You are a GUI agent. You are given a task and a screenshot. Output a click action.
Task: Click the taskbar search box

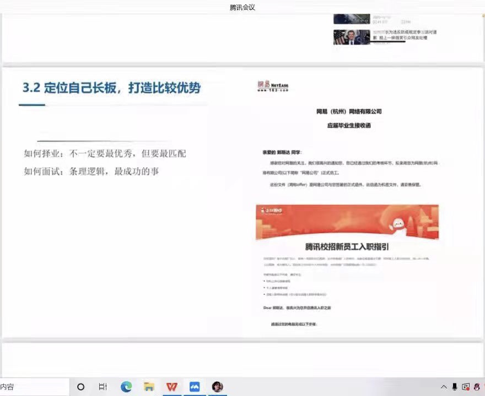35,387
